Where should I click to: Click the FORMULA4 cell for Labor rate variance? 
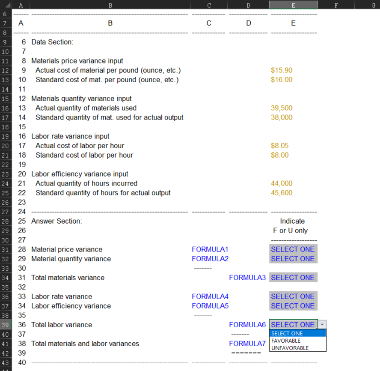coord(210,296)
